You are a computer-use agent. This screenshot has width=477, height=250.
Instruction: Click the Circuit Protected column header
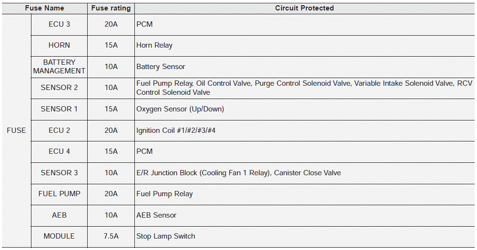[x=304, y=8]
